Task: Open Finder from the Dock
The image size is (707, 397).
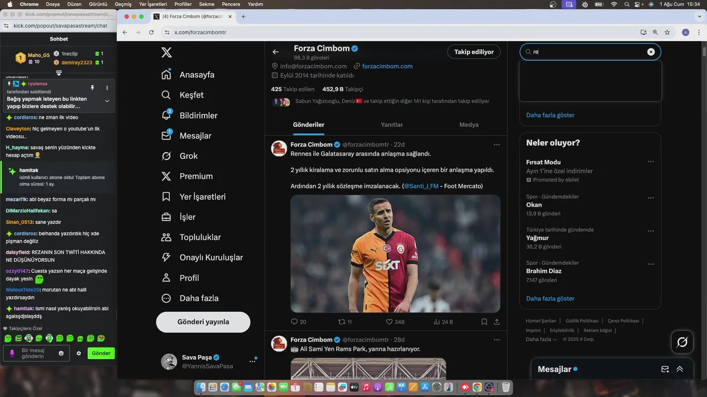Action: [x=201, y=388]
